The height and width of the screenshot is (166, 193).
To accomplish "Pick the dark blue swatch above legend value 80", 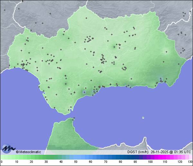I will [120, 157].
